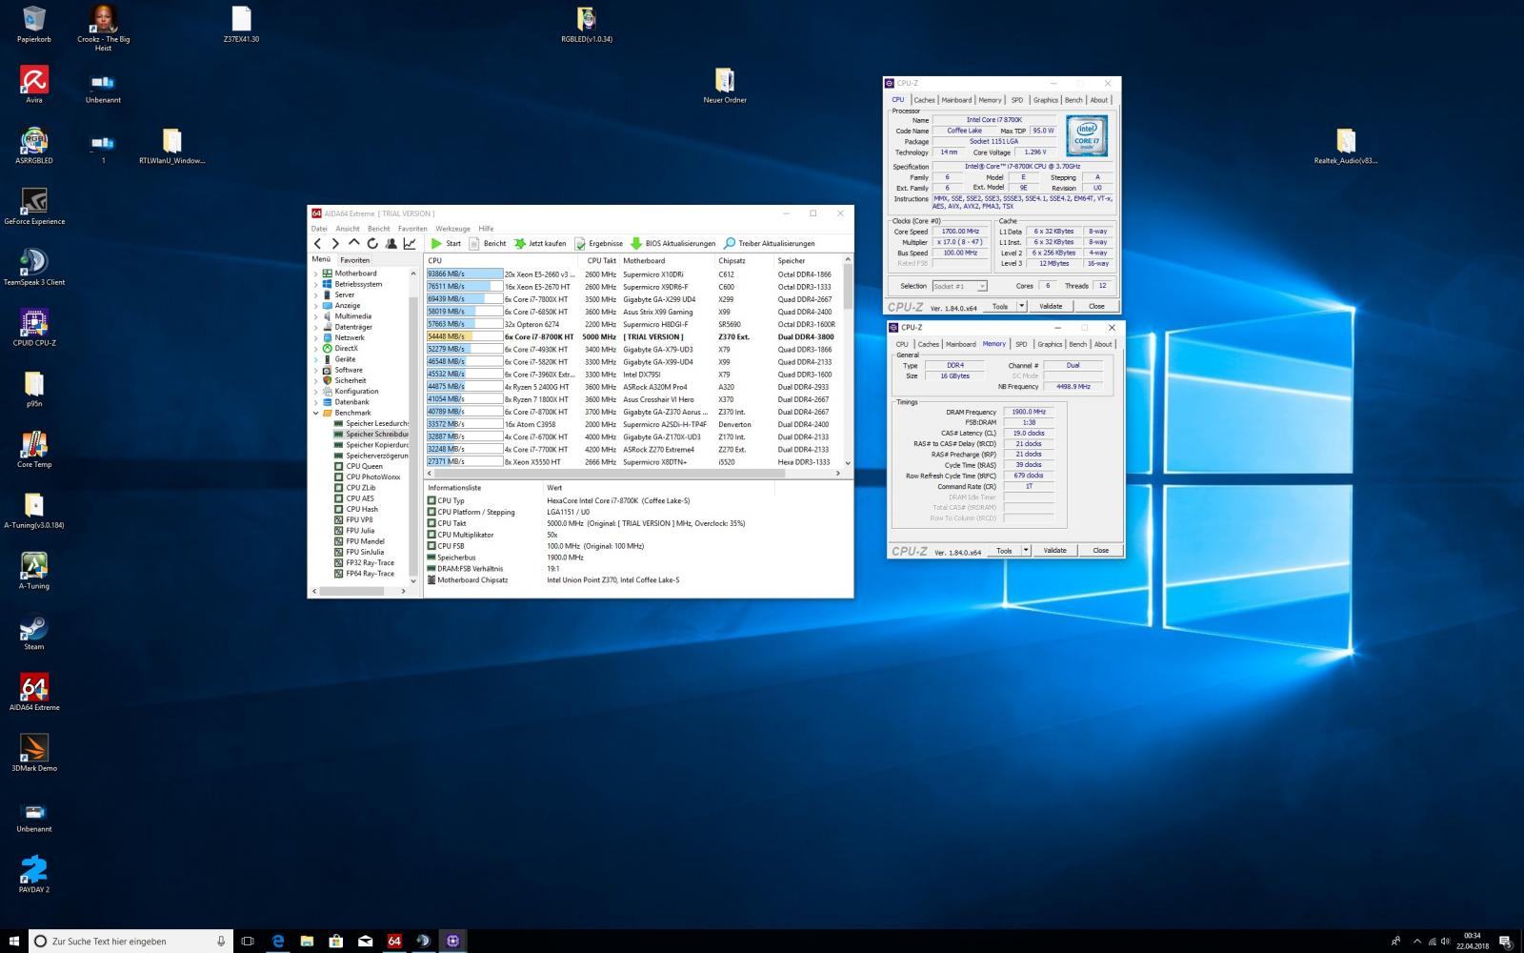Click Treiber Aktualisierungen magnifier button

[730, 243]
